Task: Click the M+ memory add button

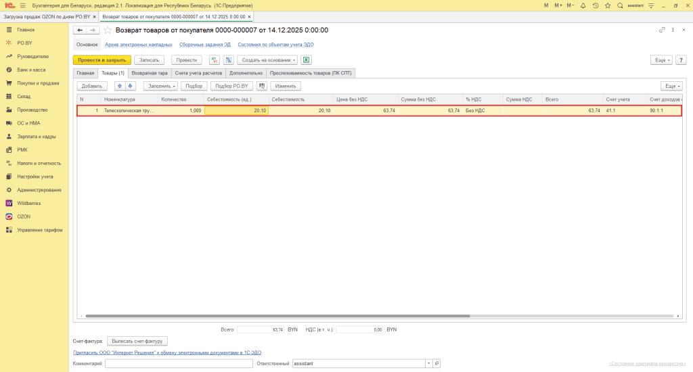Action: tap(558, 5)
